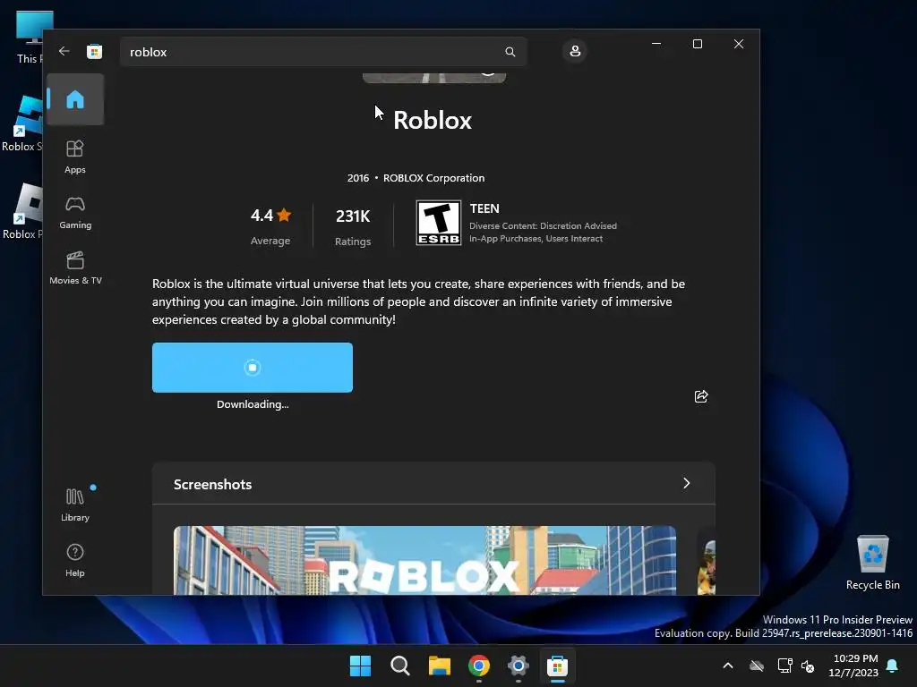Share the Roblox app page

pyautogui.click(x=701, y=396)
